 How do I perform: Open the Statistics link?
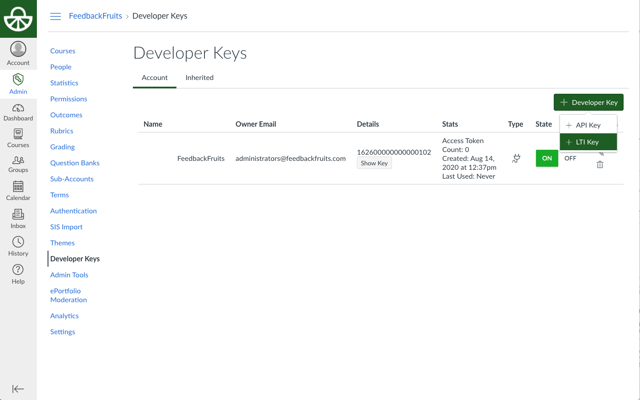pos(64,83)
